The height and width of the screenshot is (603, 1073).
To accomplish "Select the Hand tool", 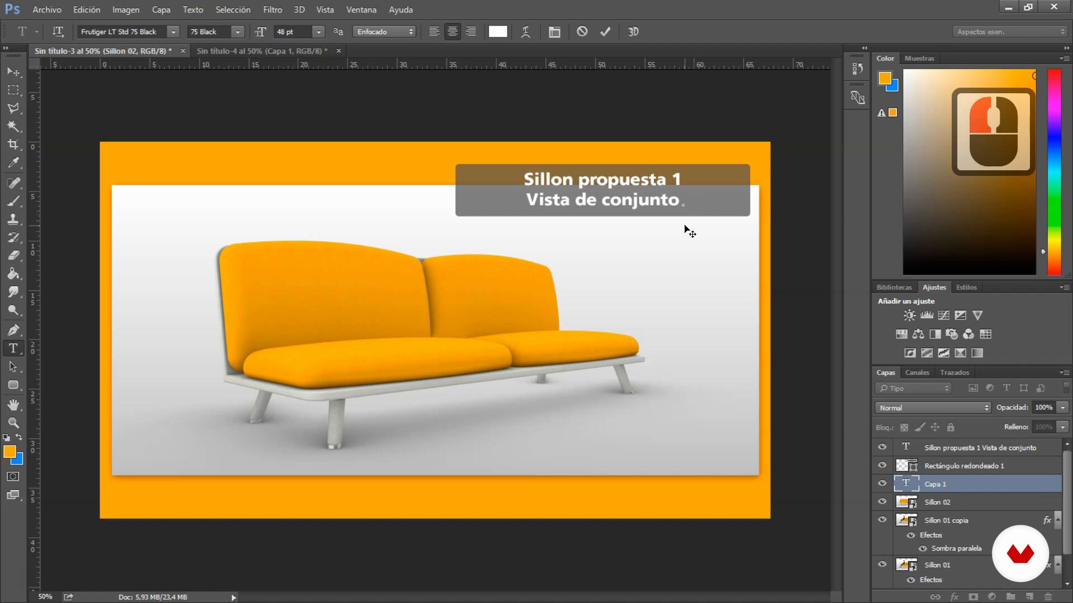I will pos(13,404).
